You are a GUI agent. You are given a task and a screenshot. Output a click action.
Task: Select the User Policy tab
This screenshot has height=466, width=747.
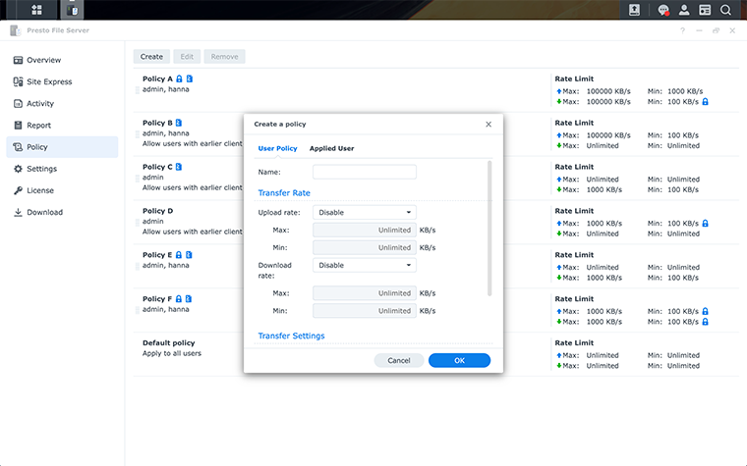pyautogui.click(x=277, y=148)
